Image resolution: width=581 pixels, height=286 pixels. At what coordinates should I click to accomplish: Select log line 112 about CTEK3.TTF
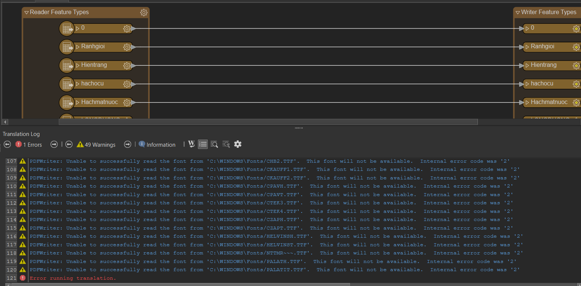coord(271,203)
